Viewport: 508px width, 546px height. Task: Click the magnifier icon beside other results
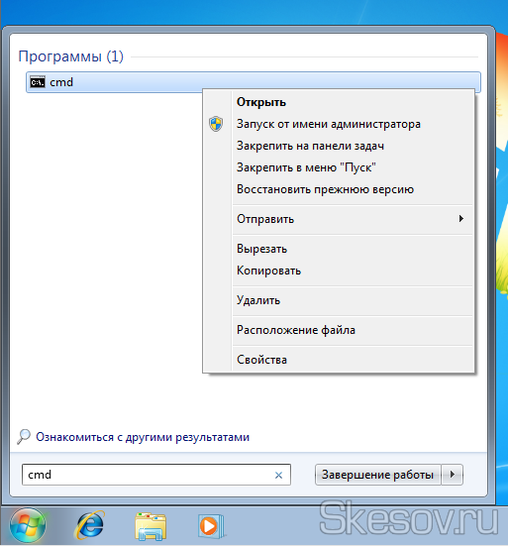pos(24,437)
